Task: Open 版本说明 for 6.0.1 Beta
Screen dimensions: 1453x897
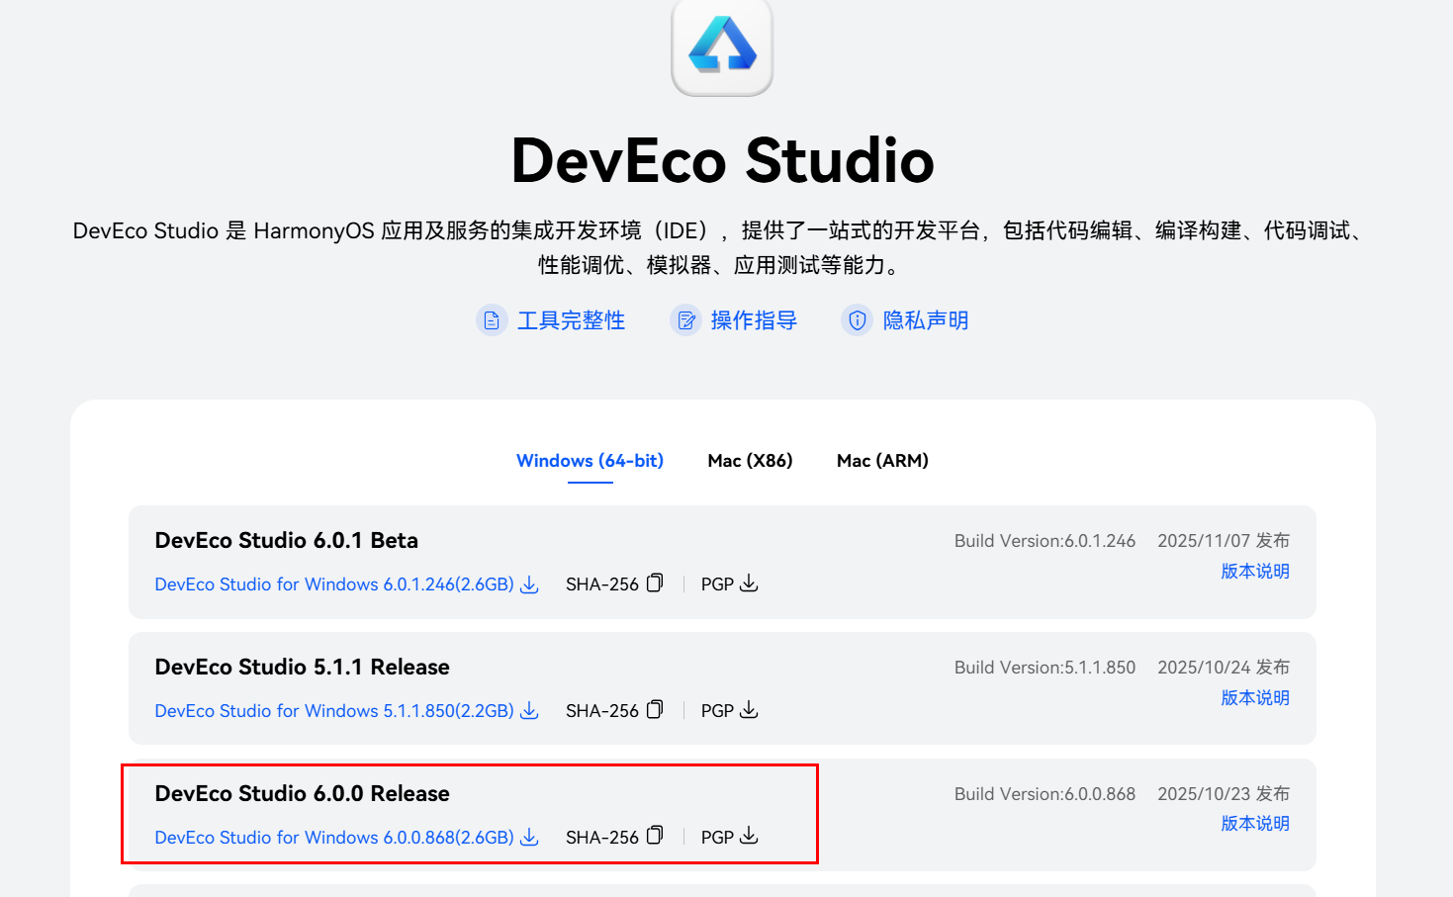Action: (x=1254, y=571)
